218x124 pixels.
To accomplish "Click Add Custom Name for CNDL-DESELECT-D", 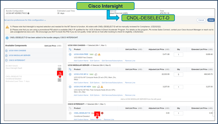I will 81,119.
